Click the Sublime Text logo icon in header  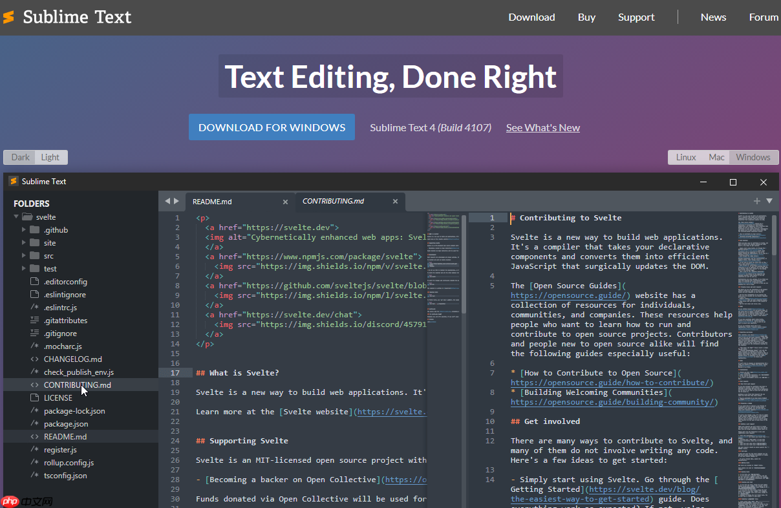9,17
